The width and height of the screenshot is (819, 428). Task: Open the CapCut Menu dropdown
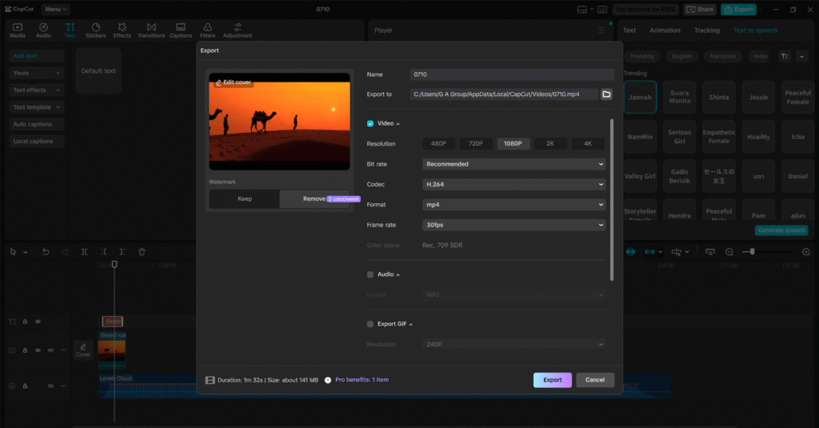56,10
